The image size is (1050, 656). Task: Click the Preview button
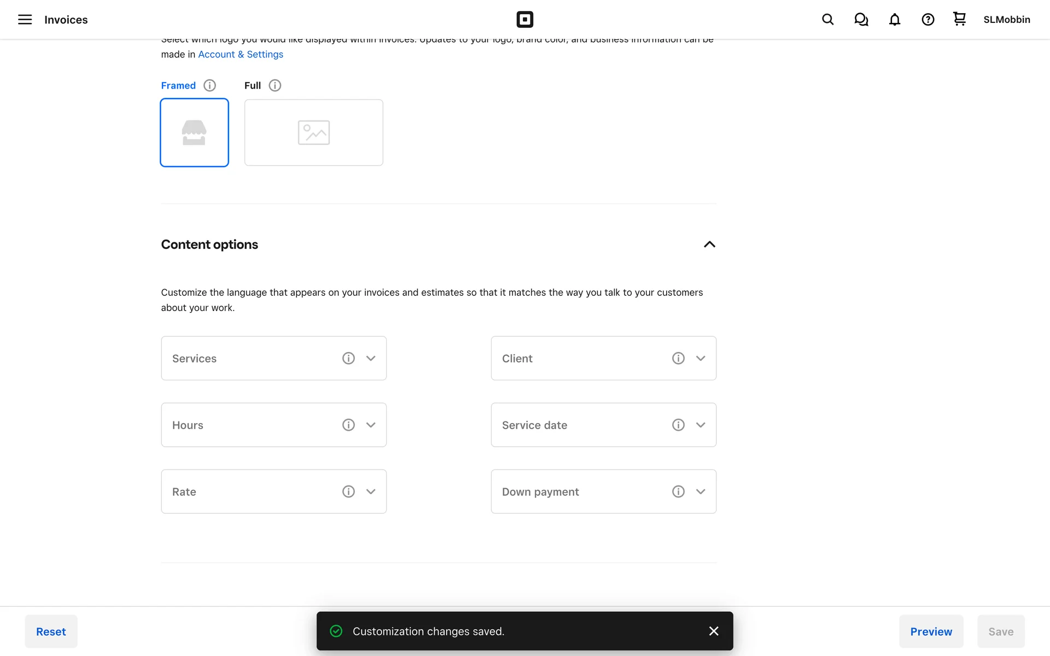point(931,631)
